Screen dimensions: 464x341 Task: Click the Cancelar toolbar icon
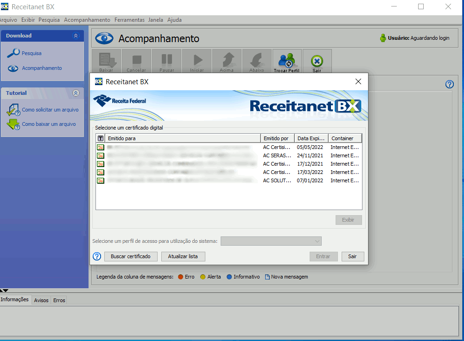(136, 61)
